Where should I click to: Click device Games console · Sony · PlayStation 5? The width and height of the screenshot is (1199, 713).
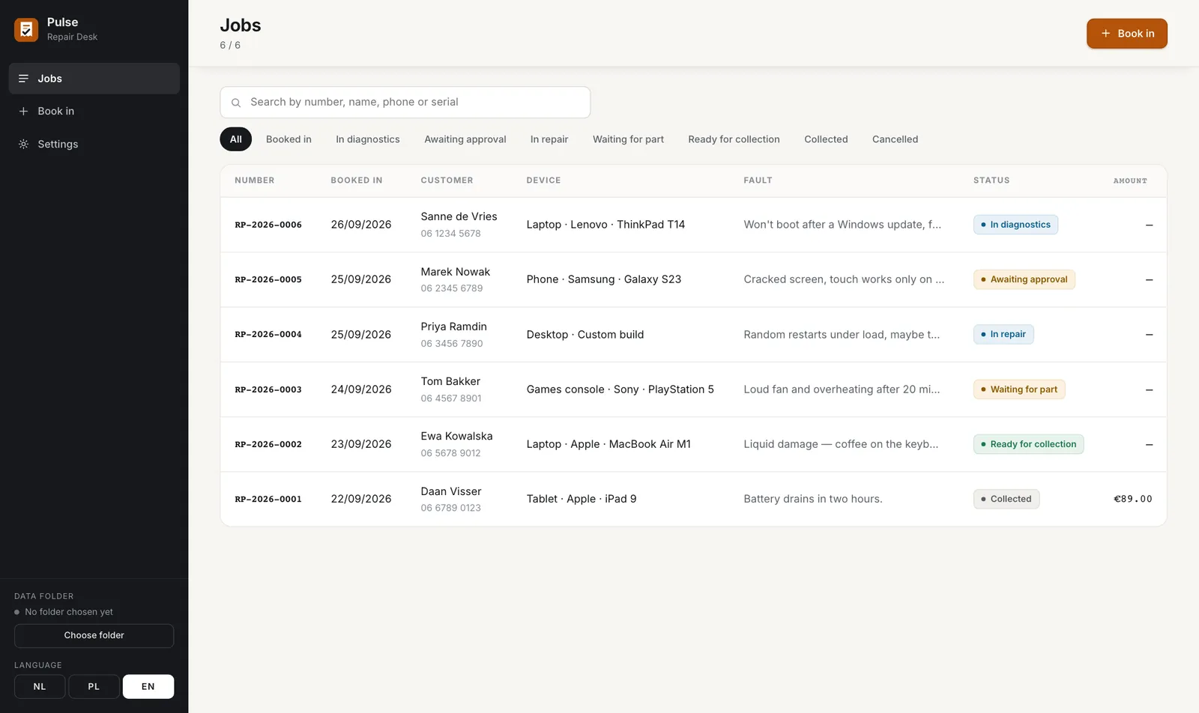point(620,389)
